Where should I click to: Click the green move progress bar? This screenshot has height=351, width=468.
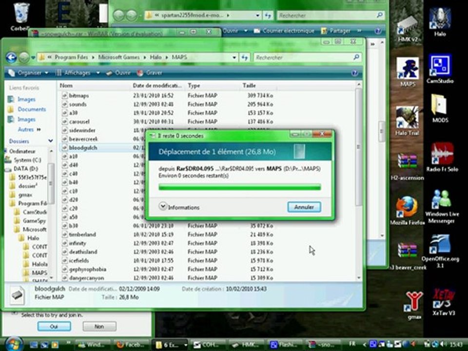click(x=240, y=187)
